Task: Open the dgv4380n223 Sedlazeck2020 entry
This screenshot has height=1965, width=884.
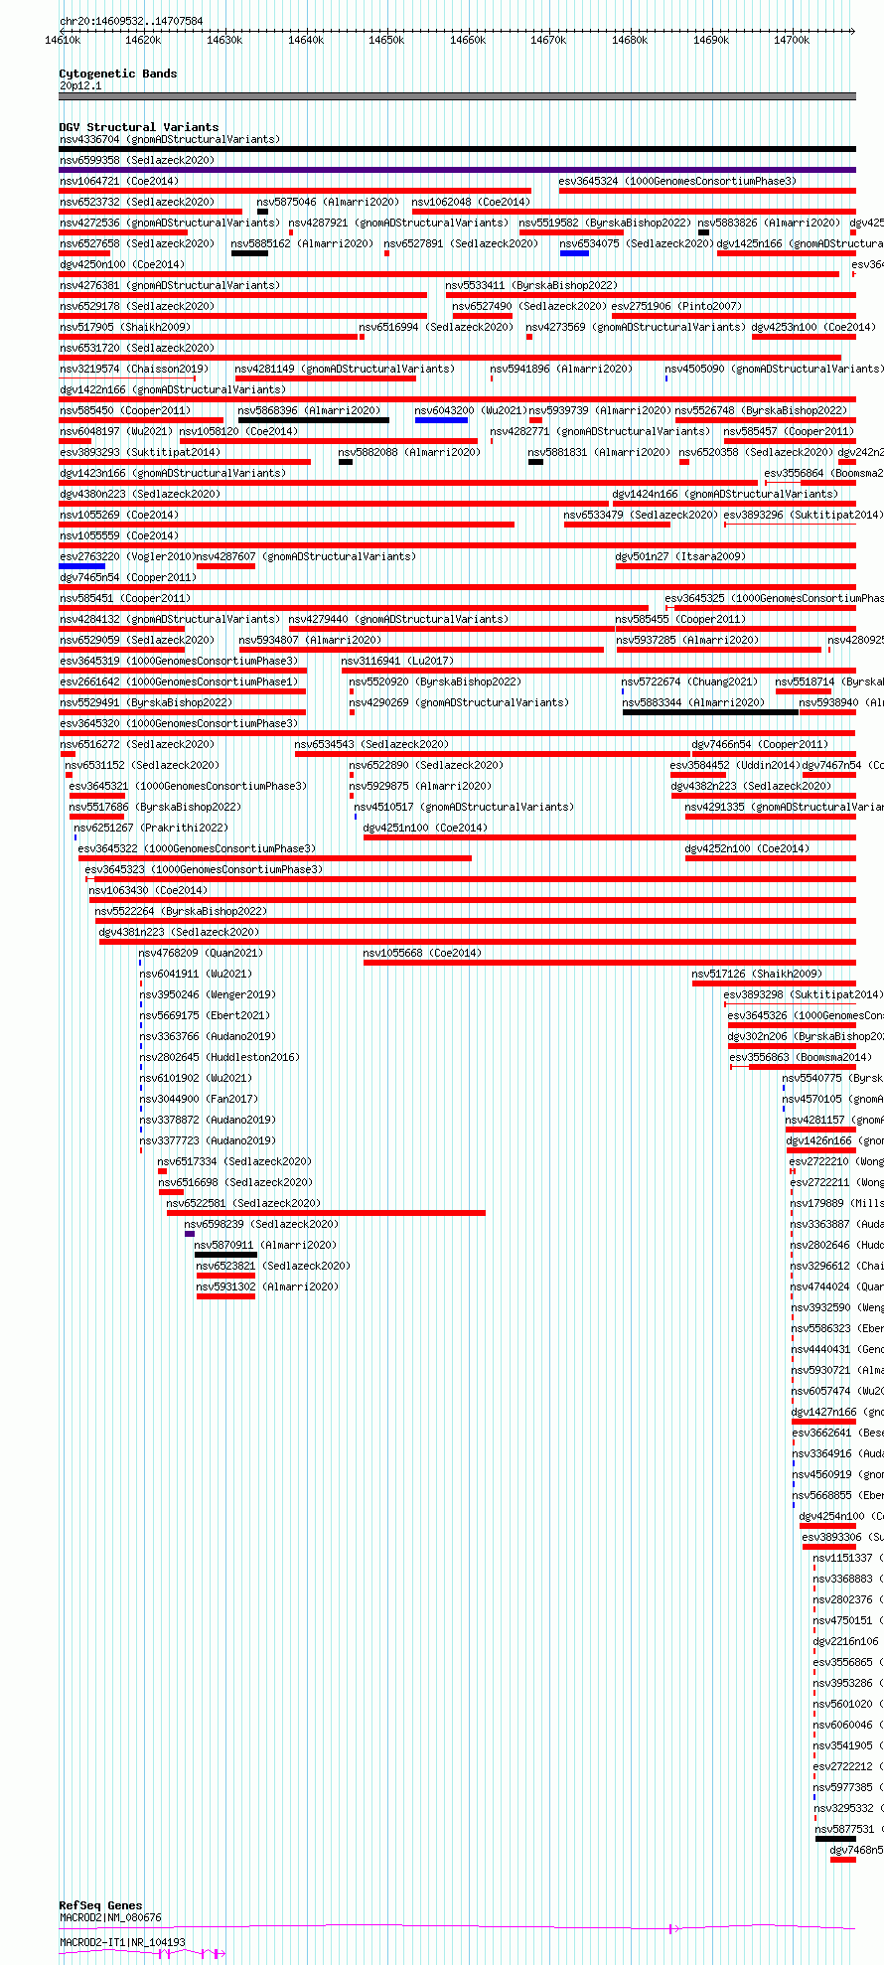Action: pos(140,494)
